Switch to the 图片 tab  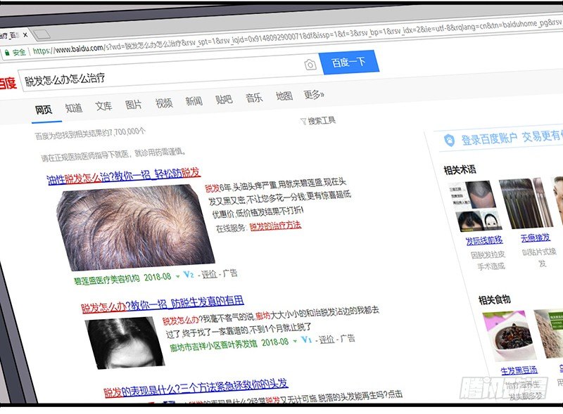[x=133, y=105]
